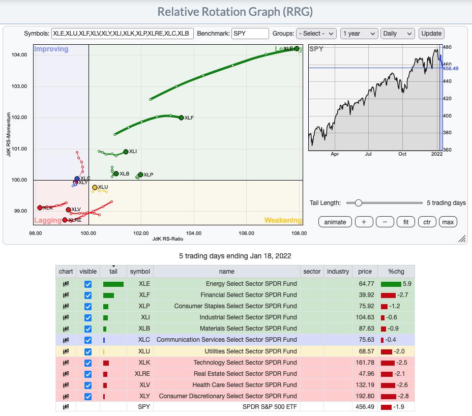The image size is (472, 416).
Task: Click the XLF tail bar in table
Action: click(x=108, y=295)
